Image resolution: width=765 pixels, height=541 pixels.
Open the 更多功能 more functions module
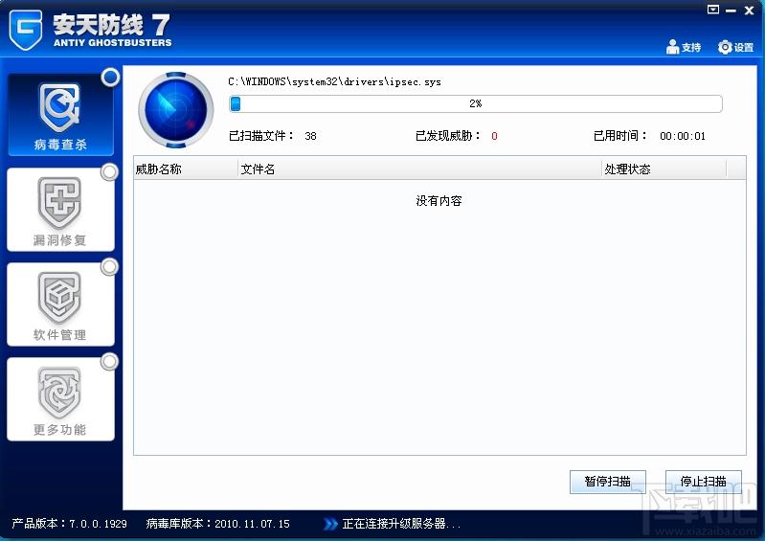[59, 399]
